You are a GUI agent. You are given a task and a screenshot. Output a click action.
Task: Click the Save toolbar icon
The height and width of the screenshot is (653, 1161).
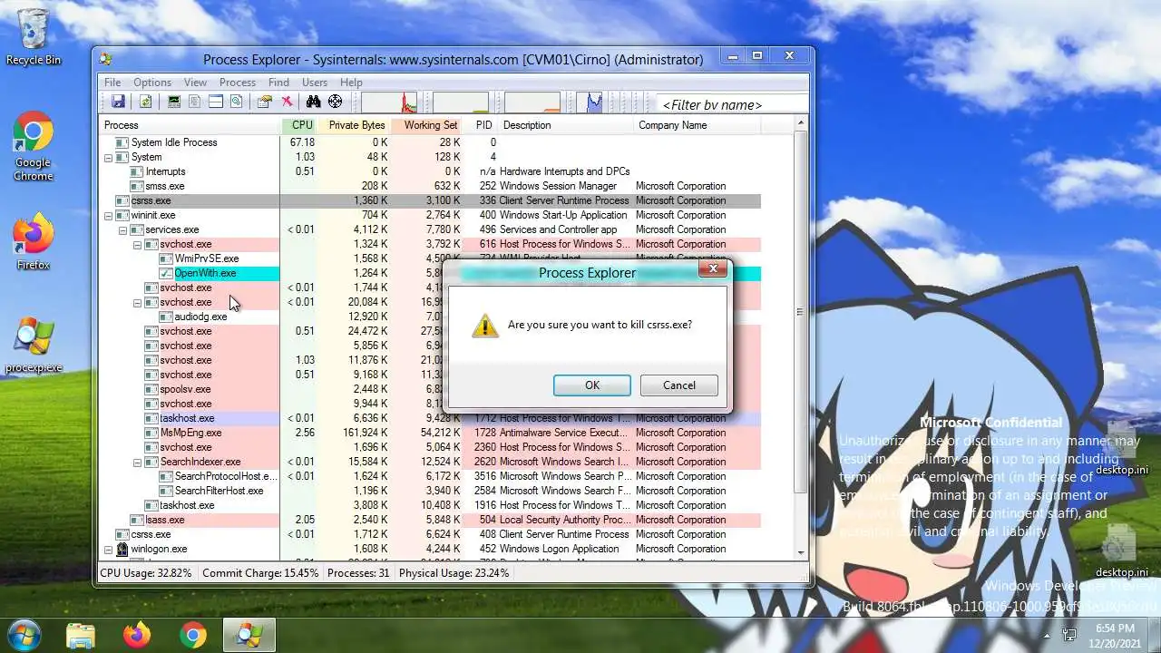(x=118, y=102)
